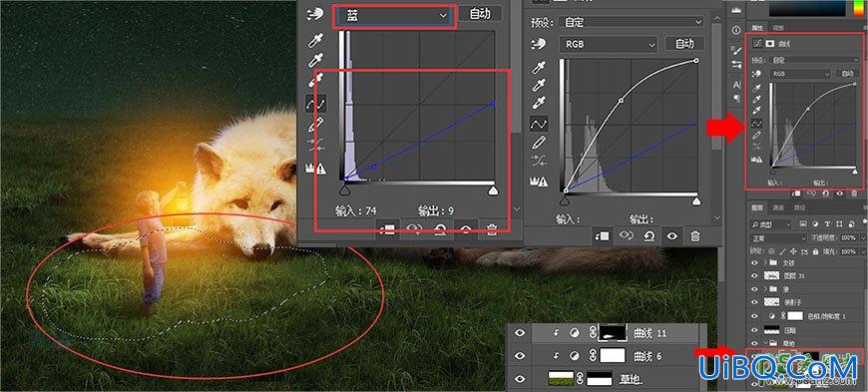Pick the black point eyedropper in blue curves panel

[x=315, y=41]
